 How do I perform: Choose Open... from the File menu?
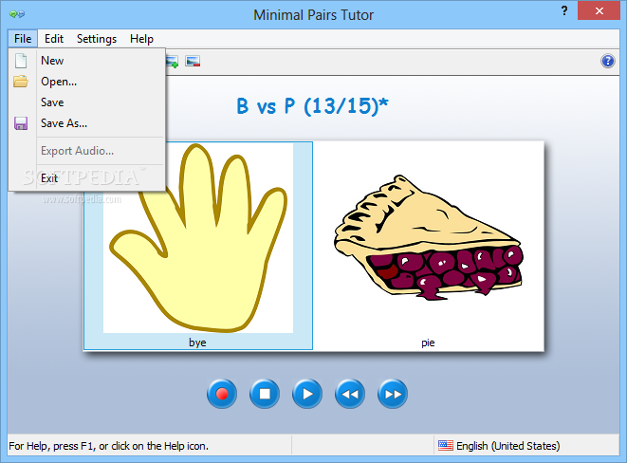[x=86, y=82]
